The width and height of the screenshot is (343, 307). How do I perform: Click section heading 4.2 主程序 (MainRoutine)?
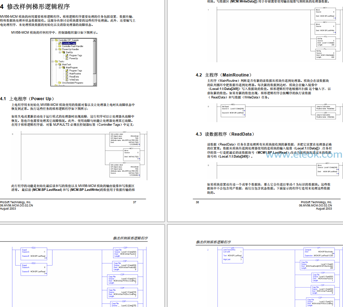pos(224,75)
